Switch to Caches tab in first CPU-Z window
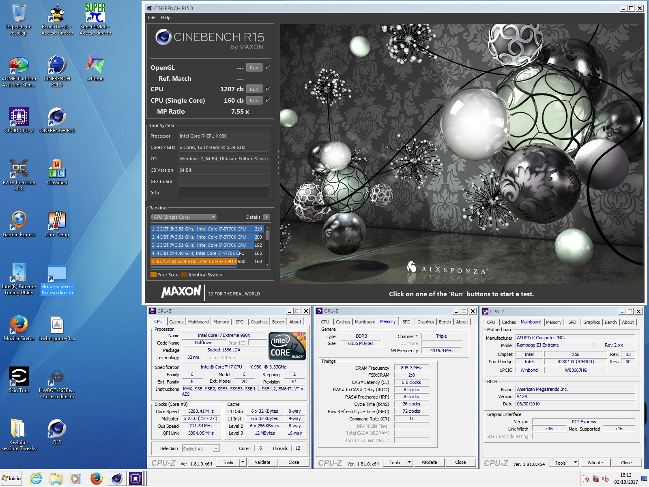Image resolution: width=649 pixels, height=487 pixels. 176,322
